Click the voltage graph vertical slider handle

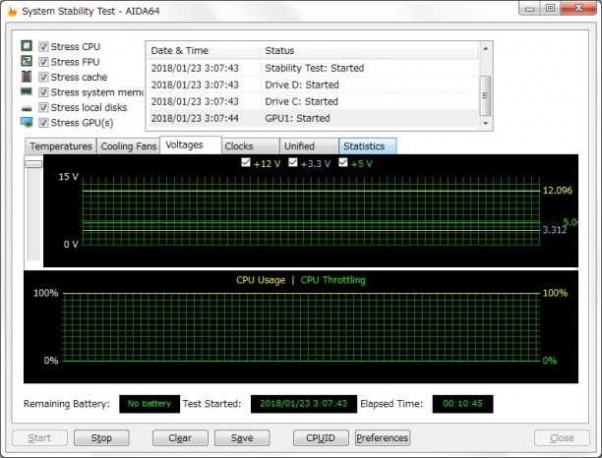coord(33,164)
